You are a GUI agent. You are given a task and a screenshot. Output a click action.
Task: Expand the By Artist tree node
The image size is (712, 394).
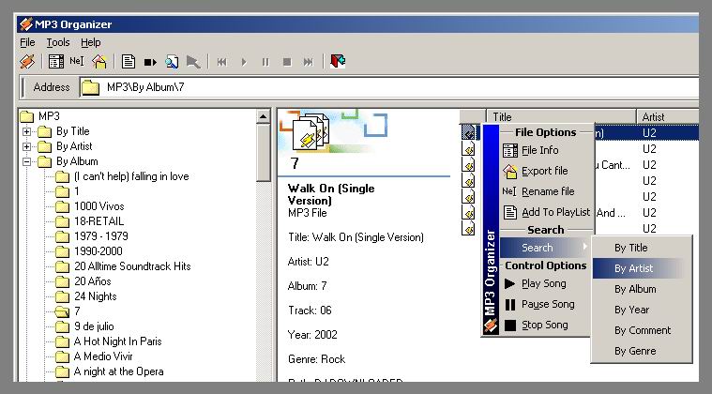click(x=27, y=146)
